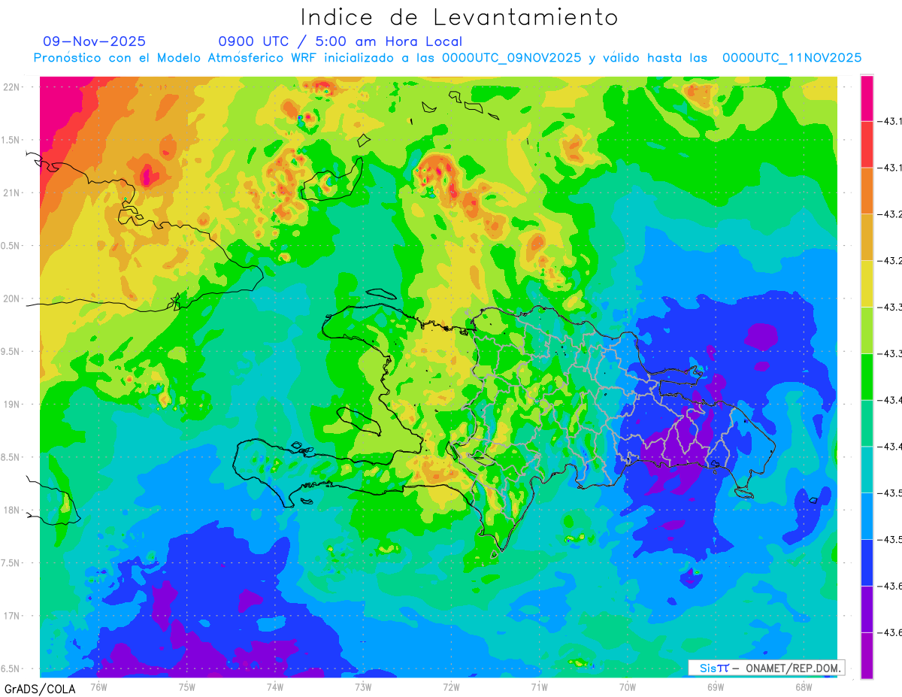Pick the orange swatch in the color bar
902x697 pixels.
coord(867,191)
